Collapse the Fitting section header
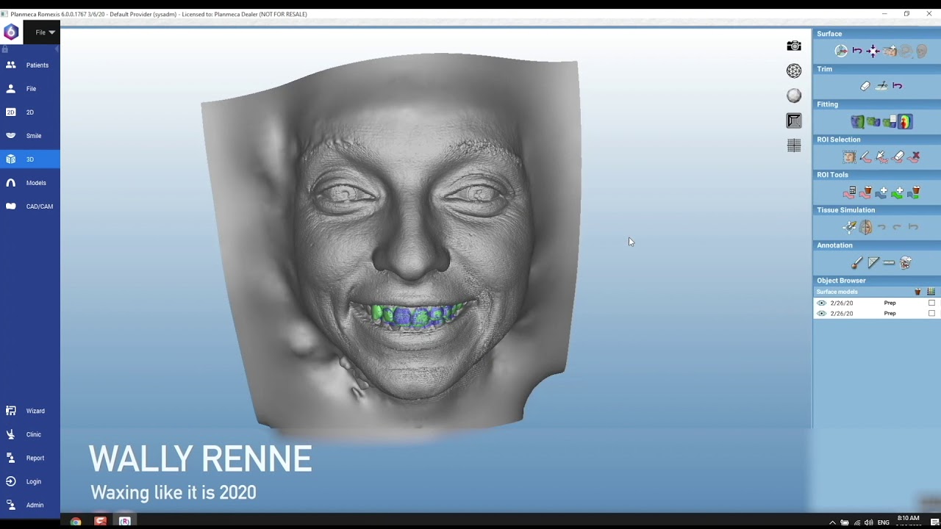Viewport: 941px width, 529px height. pyautogui.click(x=876, y=104)
